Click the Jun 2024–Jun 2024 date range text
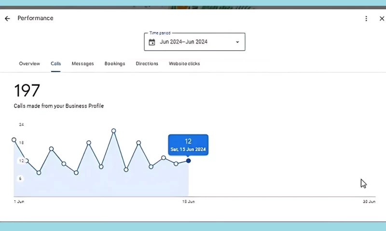 pos(184,42)
